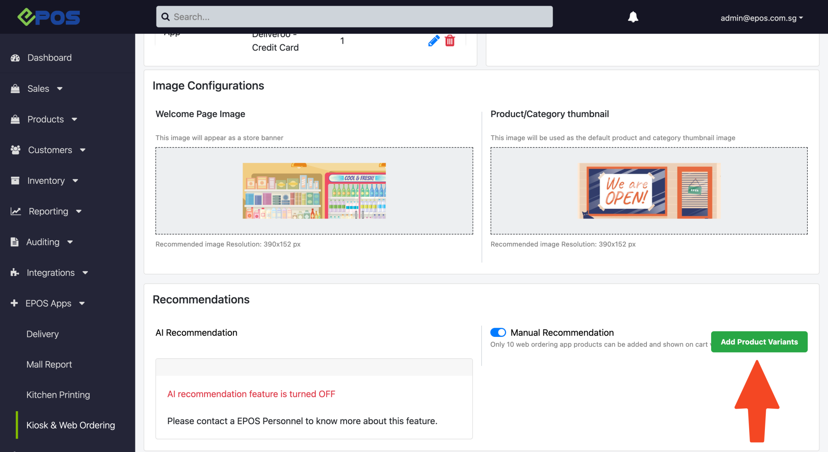The width and height of the screenshot is (828, 452).
Task: Expand the EPOS Apps submenu chevron
Action: 82,303
